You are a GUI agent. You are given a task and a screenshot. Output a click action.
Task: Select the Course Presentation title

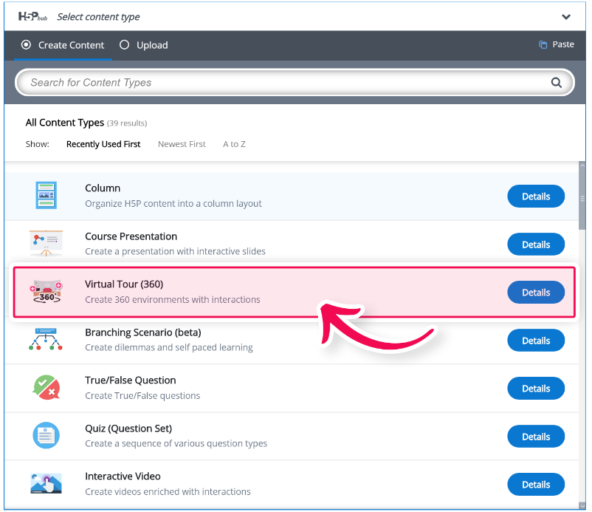(131, 236)
